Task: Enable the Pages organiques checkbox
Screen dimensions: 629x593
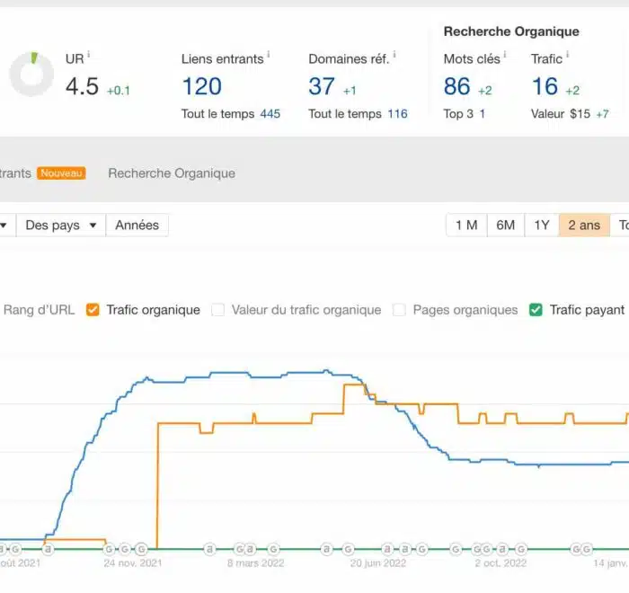Action: [x=399, y=310]
